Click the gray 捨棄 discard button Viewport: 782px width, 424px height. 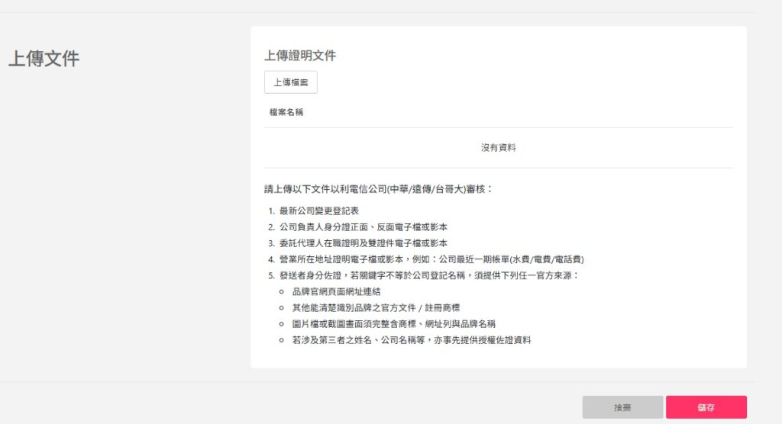[622, 407]
